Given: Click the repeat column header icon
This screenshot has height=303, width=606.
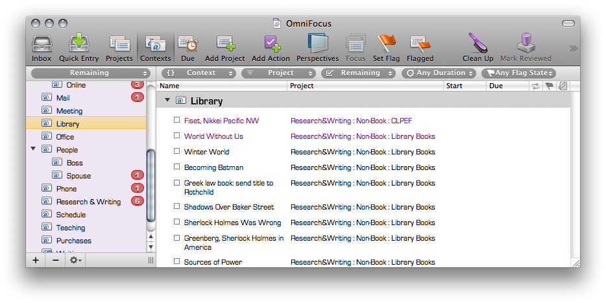Looking at the screenshot, I should (536, 86).
